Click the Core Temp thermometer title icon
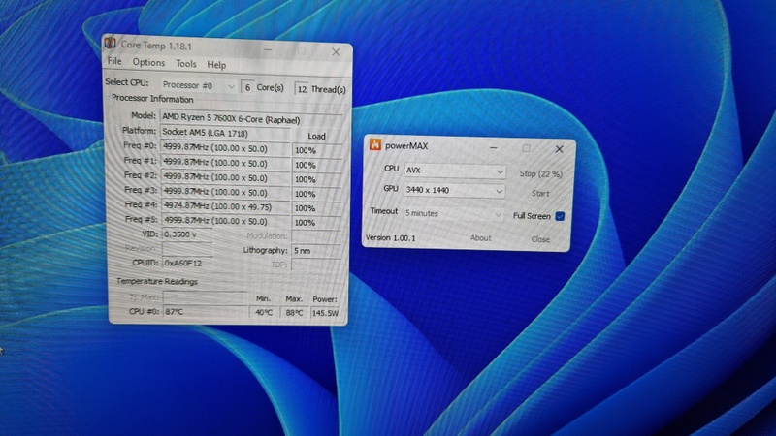This screenshot has width=776, height=436. pyautogui.click(x=110, y=43)
